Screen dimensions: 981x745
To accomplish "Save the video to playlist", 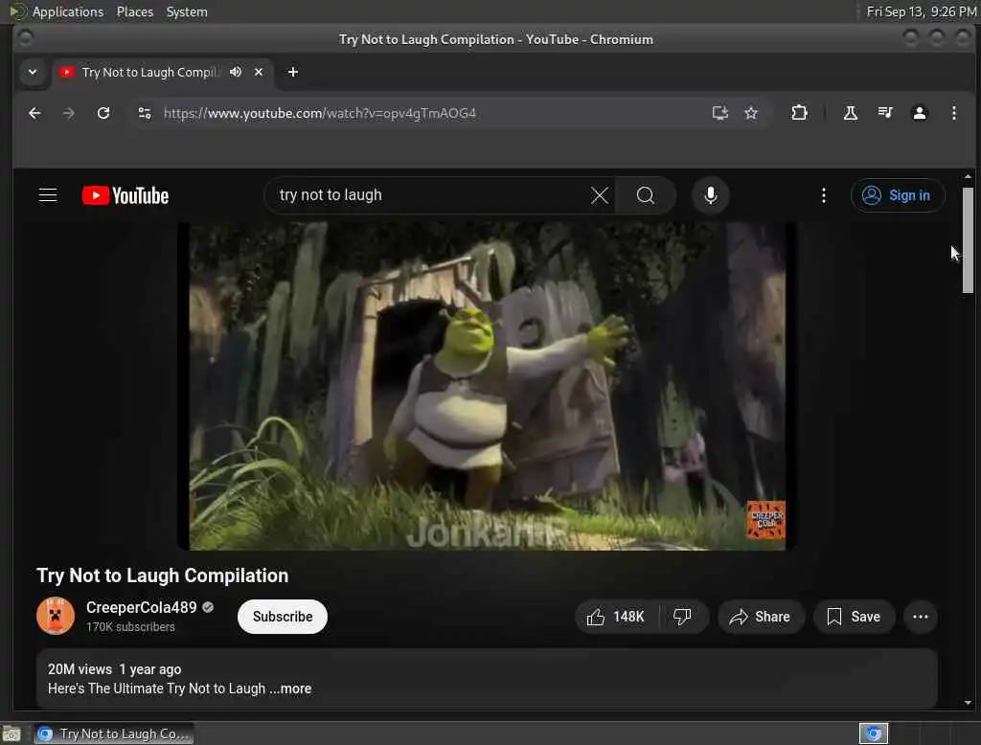I will click(854, 617).
